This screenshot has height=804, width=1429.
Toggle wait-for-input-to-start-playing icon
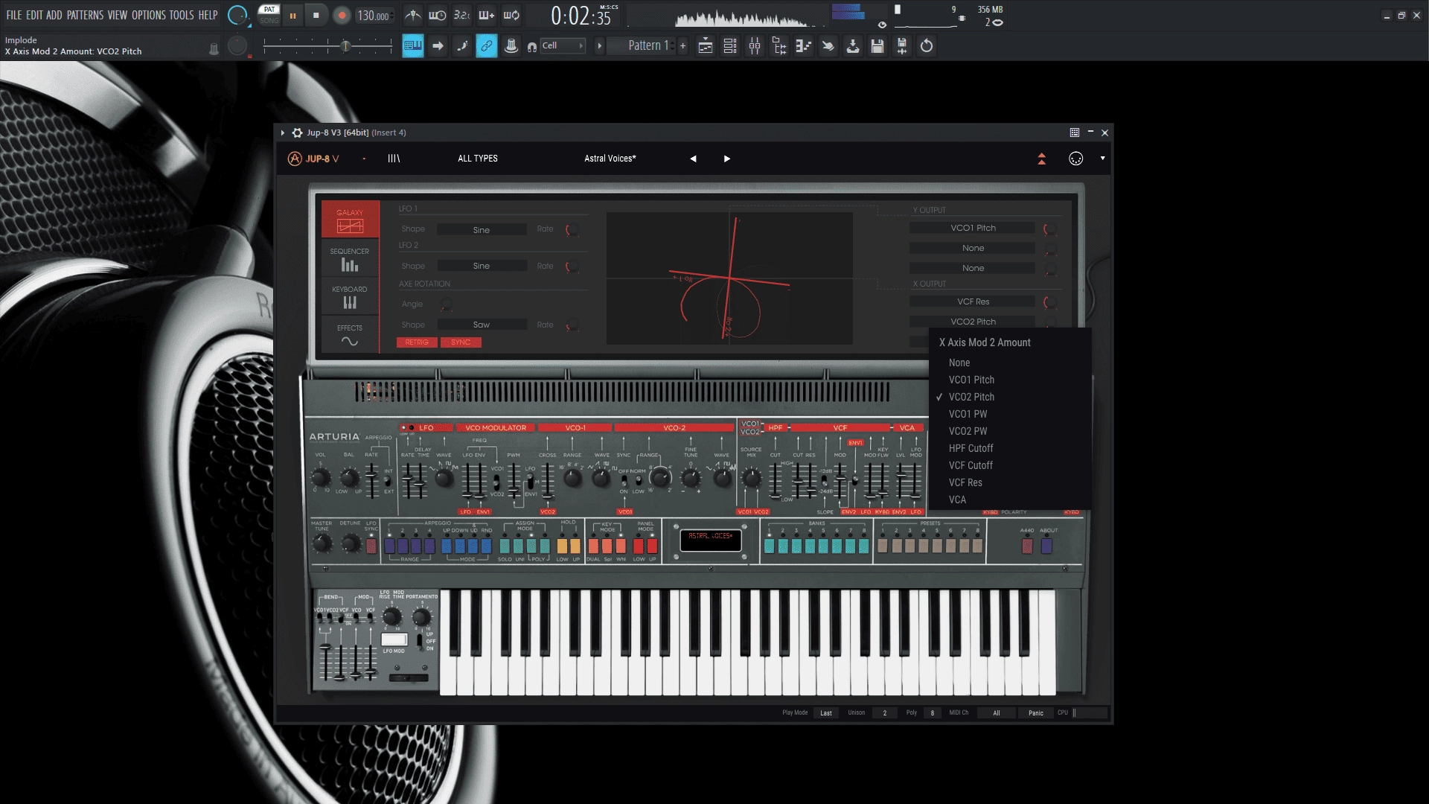pos(438,16)
